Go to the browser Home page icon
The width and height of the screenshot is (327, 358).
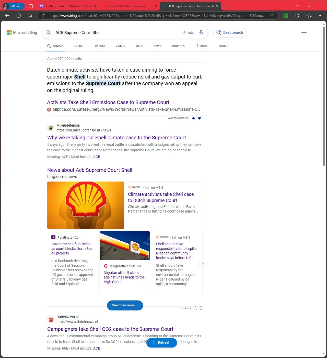pyautogui.click(x=30, y=16)
